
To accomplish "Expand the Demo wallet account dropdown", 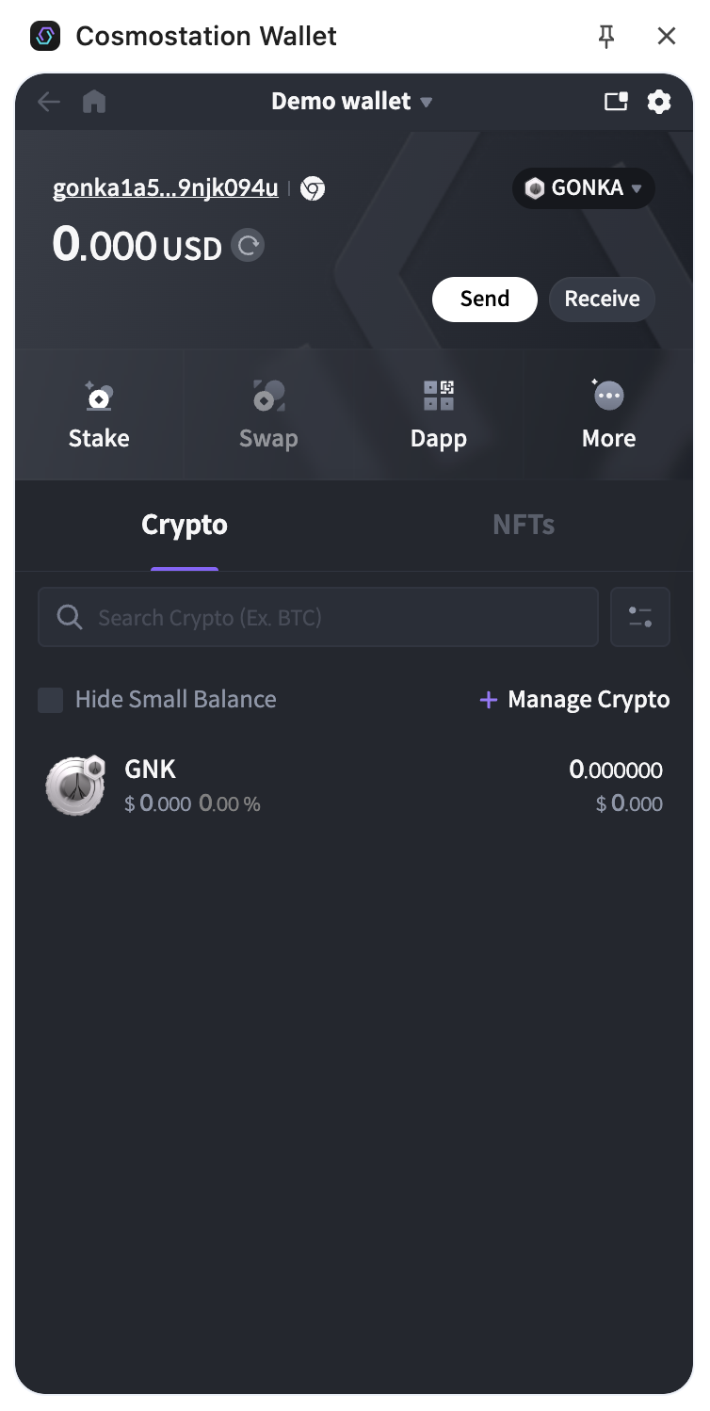I will tap(351, 102).
